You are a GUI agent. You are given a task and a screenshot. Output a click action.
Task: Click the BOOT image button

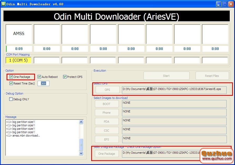coord(106,104)
